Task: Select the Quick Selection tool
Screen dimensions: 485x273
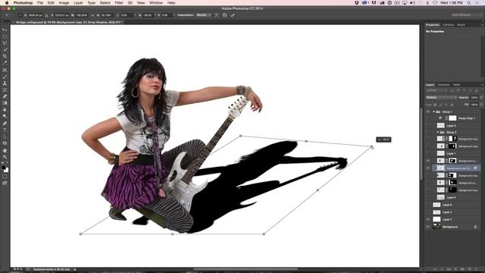Action: [5, 49]
